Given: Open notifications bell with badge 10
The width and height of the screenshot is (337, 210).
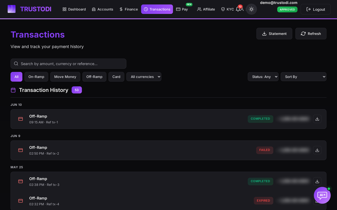Looking at the screenshot, I should tap(238, 9).
